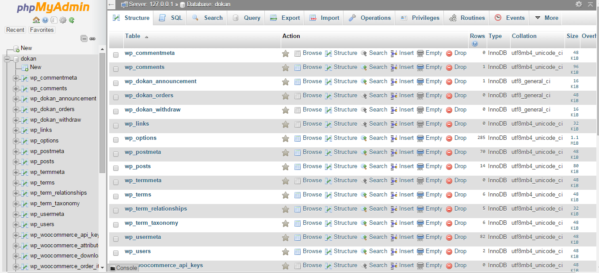Image resolution: width=599 pixels, height=273 pixels.
Task: Click the collapse-all icon in sidebar
Action: click(84, 38)
